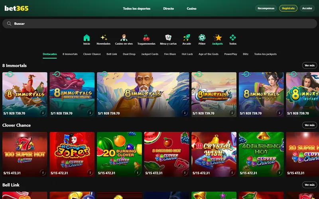319x199 pixels.
Task: Switch to the Blitz tab
Action: (x=246, y=54)
